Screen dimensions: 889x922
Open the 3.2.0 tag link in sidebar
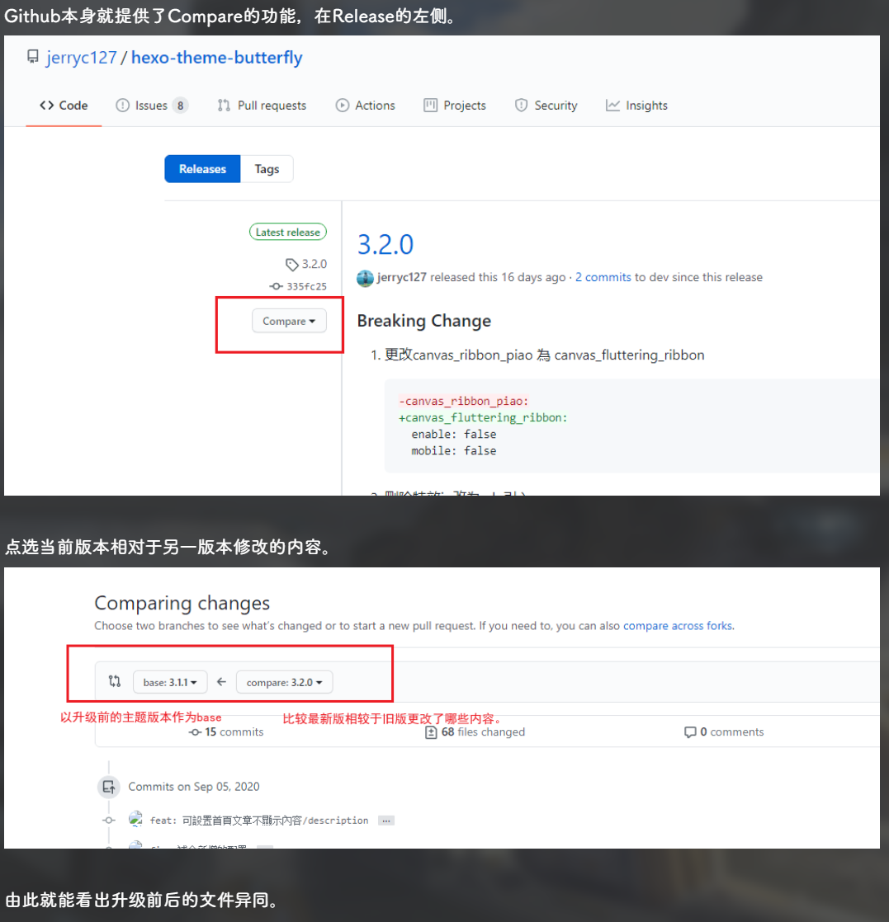point(314,264)
